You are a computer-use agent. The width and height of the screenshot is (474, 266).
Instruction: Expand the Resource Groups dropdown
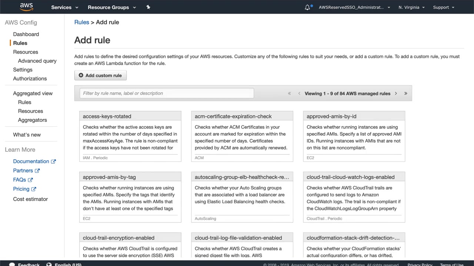pyautogui.click(x=111, y=7)
